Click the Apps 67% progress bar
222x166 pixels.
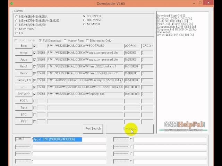tap(57, 139)
